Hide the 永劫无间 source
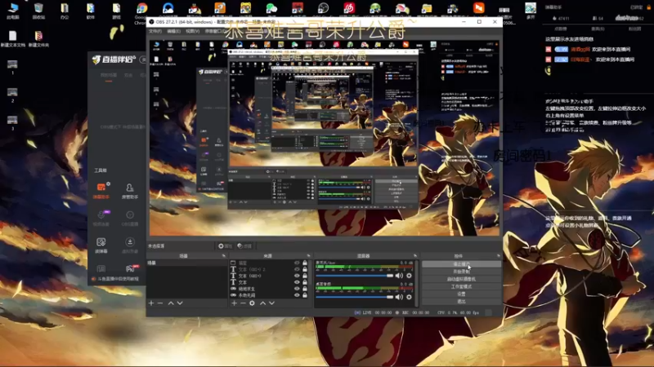This screenshot has height=367, width=654. coord(297,295)
